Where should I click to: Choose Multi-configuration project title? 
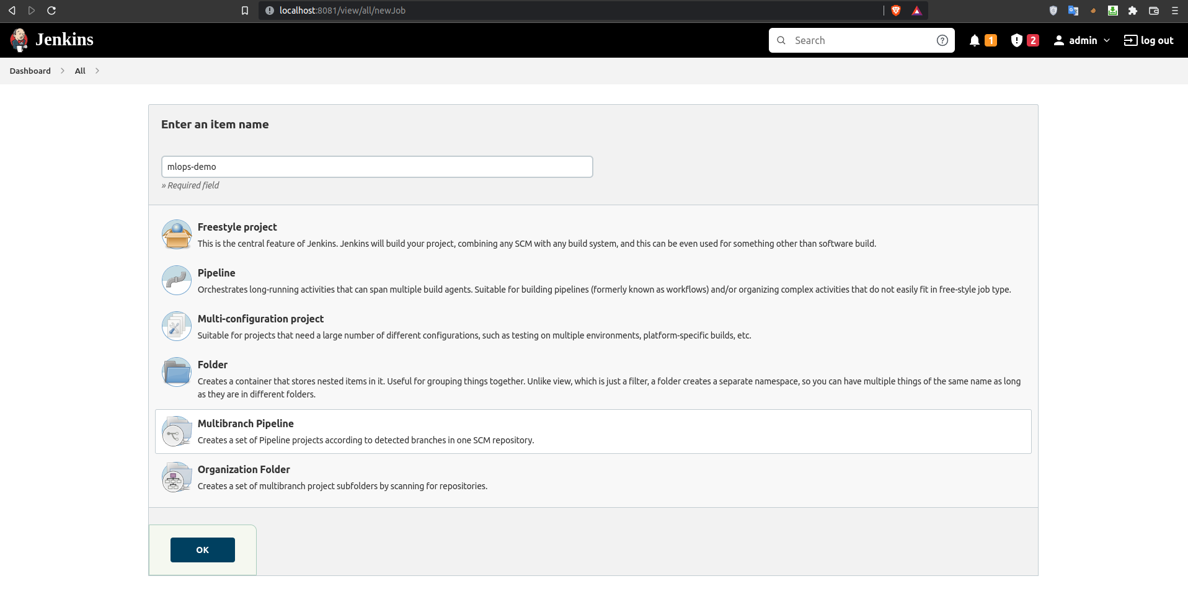[x=260, y=319]
